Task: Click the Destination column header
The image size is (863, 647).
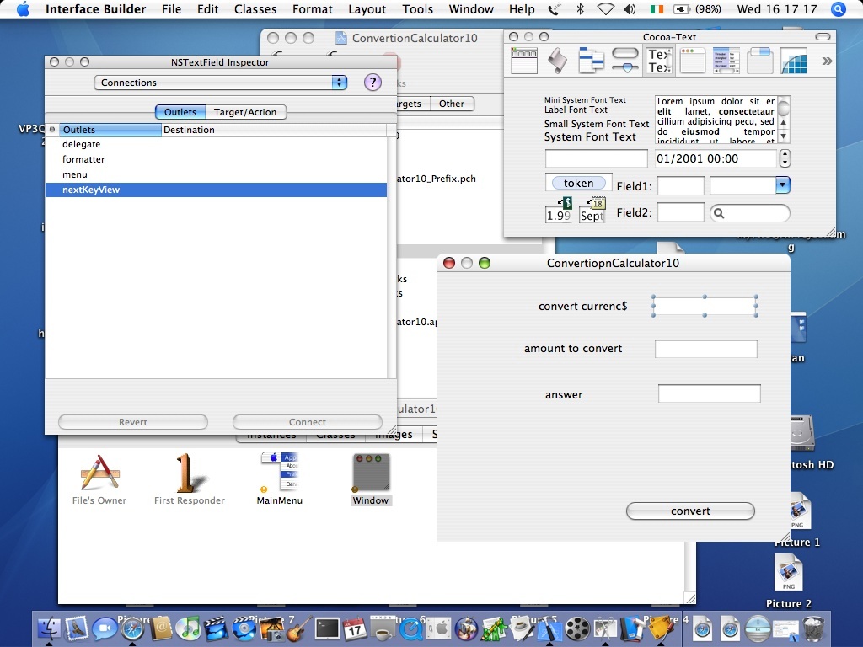Action: coord(274,130)
